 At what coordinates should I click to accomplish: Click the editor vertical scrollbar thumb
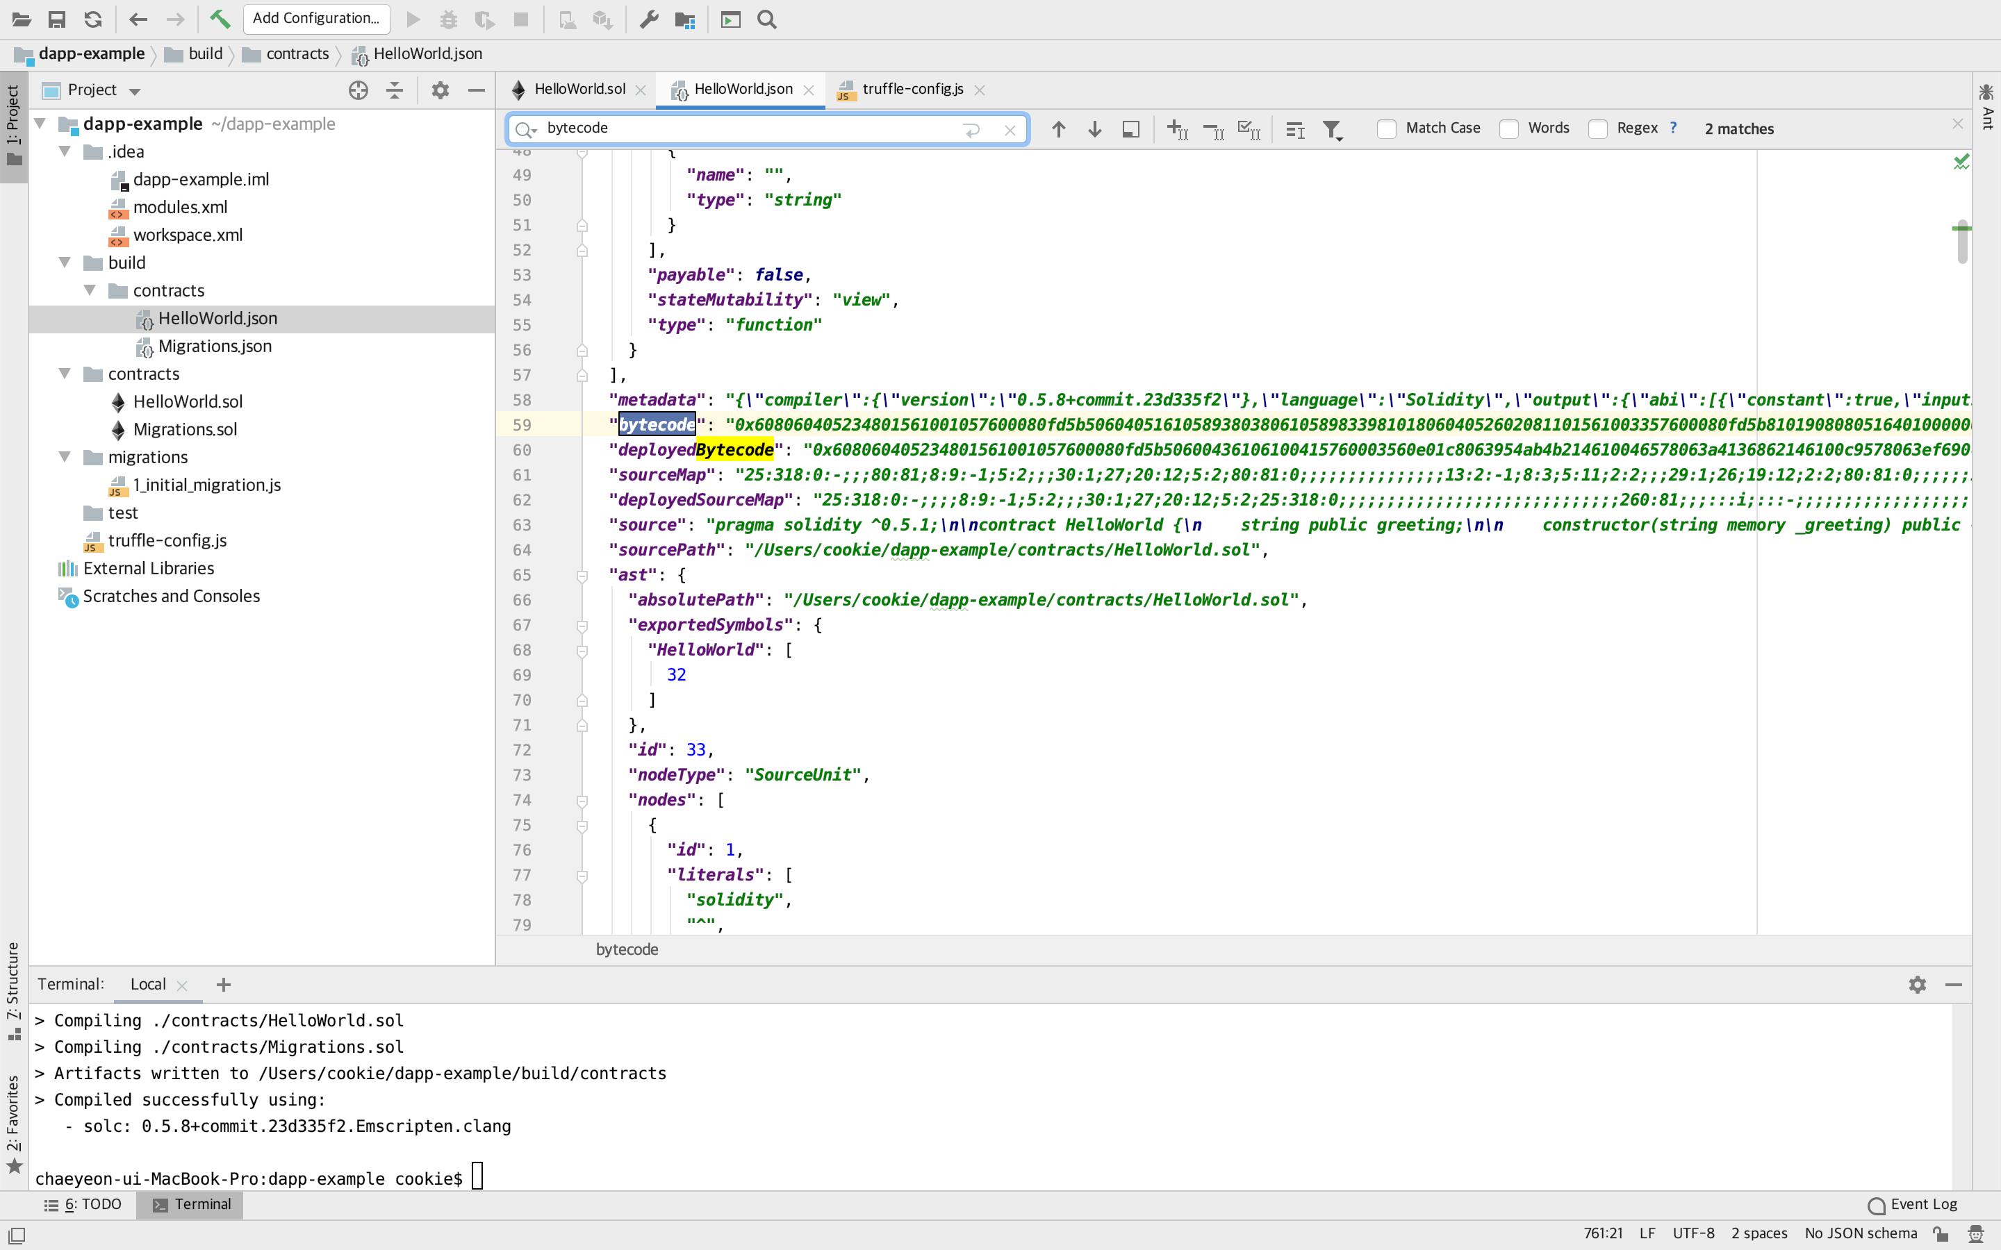(1962, 242)
